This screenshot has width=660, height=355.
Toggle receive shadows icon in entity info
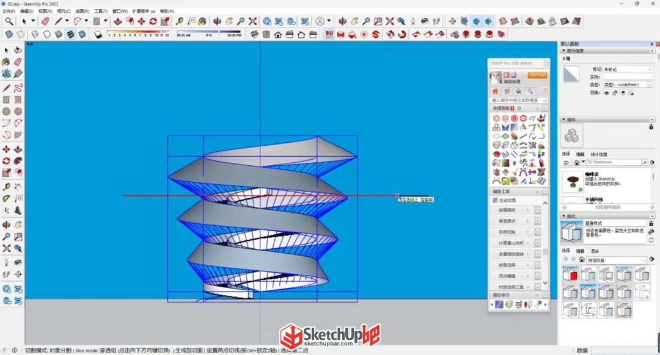pyautogui.click(x=623, y=93)
